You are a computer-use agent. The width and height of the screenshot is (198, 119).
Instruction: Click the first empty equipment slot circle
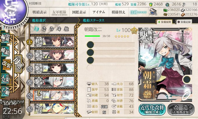point(90,45)
